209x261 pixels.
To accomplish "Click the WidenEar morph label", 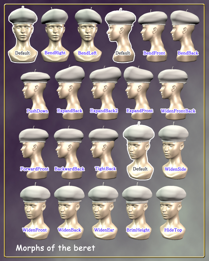I will (x=104, y=230).
